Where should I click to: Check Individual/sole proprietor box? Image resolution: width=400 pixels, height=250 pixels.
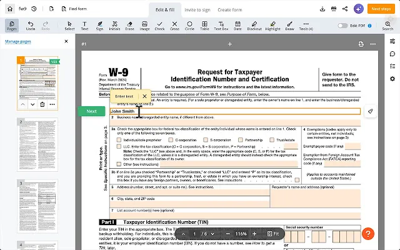coord(119,140)
